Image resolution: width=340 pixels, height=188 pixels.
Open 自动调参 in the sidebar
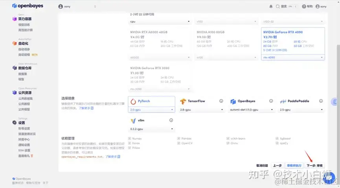[24, 49]
